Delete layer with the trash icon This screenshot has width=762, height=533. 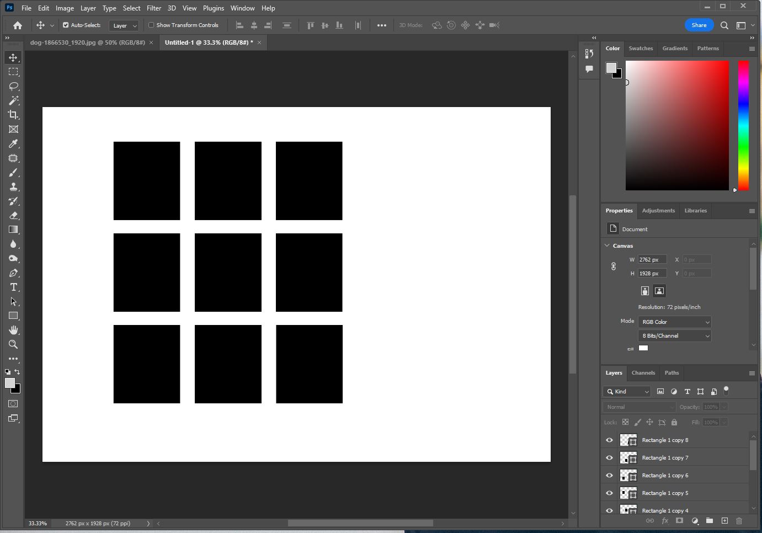(x=739, y=520)
